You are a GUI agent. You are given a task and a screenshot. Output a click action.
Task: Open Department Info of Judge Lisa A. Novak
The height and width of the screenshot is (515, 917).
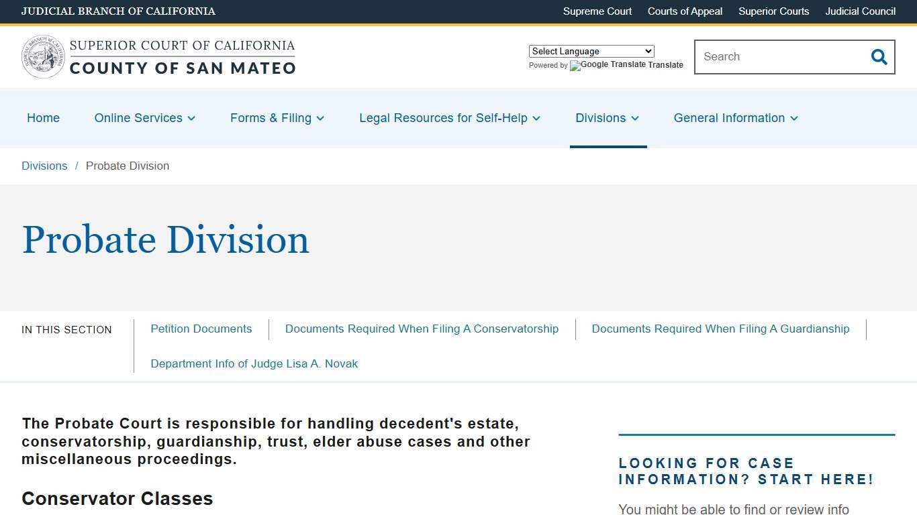254,363
